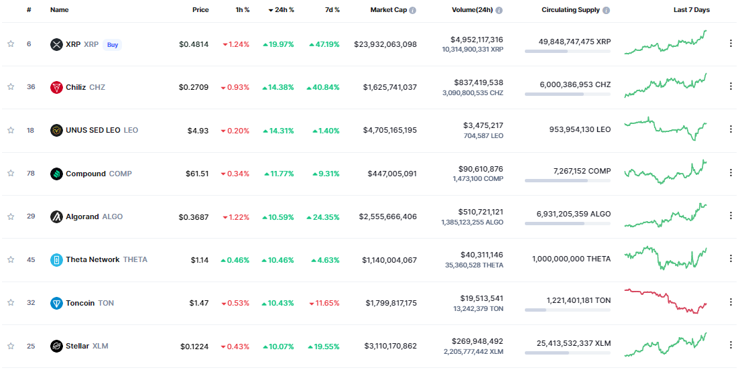Click Chiliz volume 3,090,800,535 CHZ
This screenshot has height=374, width=742.
pyautogui.click(x=473, y=92)
